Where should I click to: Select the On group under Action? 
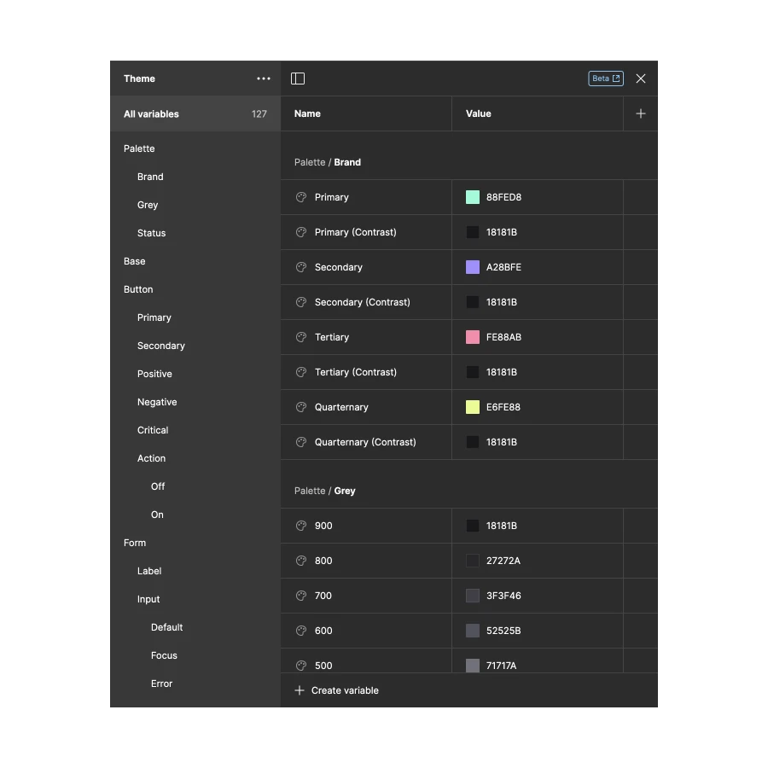point(157,515)
